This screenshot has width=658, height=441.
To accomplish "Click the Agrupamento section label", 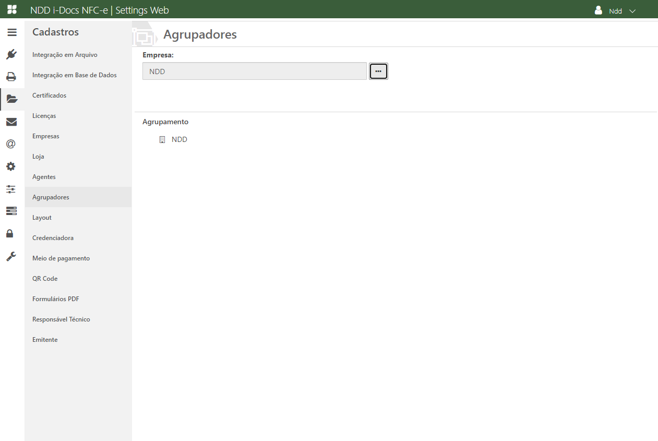I will [165, 122].
